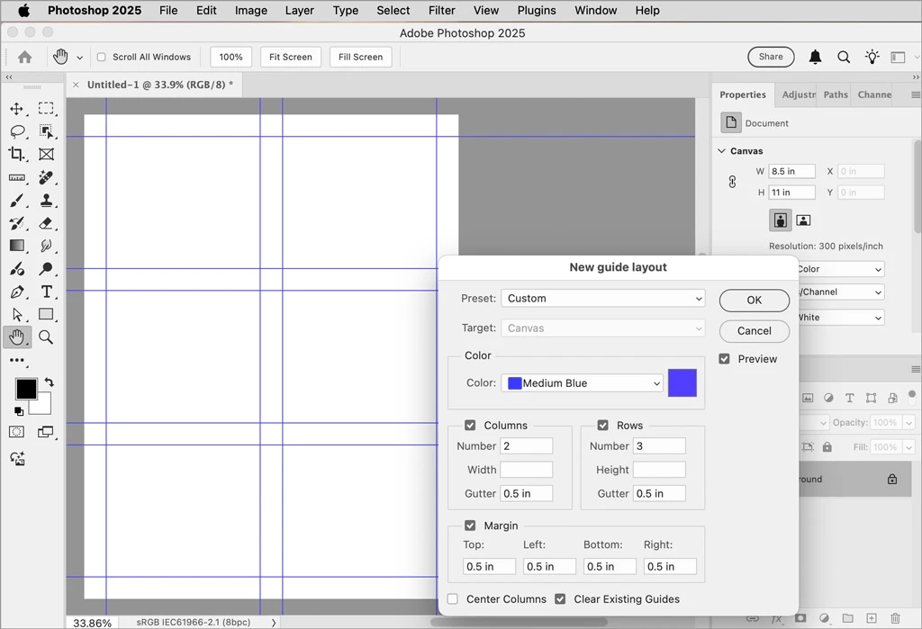The height and width of the screenshot is (629, 922).
Task: Select the Smudge tool
Action: (46, 246)
